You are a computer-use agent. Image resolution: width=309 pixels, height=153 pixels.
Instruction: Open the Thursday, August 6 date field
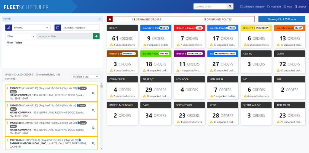(x=80, y=28)
